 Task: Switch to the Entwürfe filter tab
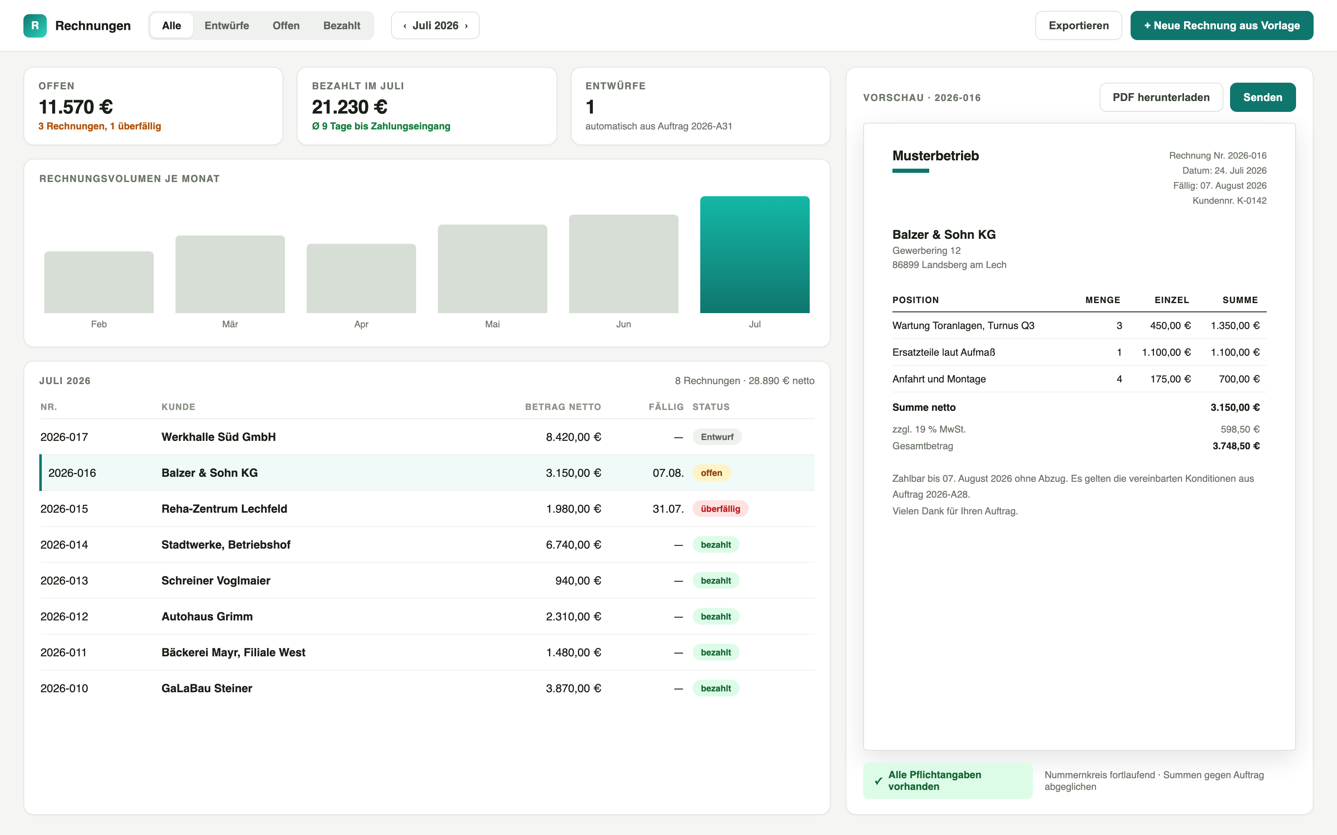(226, 25)
